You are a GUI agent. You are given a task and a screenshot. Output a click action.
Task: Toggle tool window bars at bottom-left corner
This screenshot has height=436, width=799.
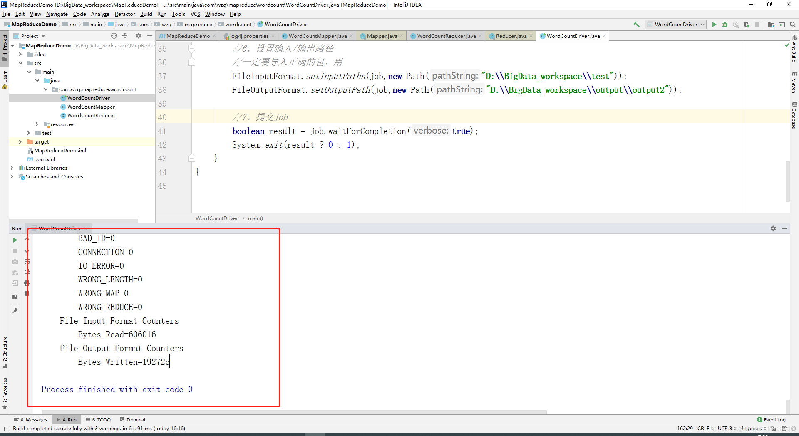coord(7,429)
